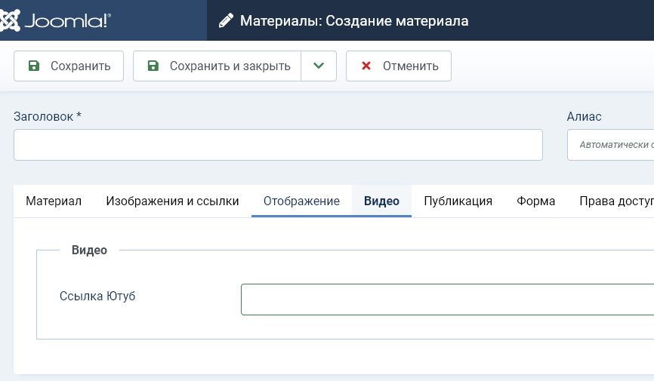This screenshot has width=654, height=381.
Task: Click the Joomla! logo
Action: click(x=56, y=20)
